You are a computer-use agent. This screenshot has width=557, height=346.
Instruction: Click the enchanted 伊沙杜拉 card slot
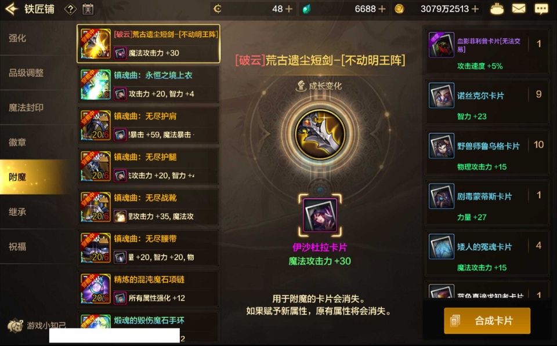[320, 215]
